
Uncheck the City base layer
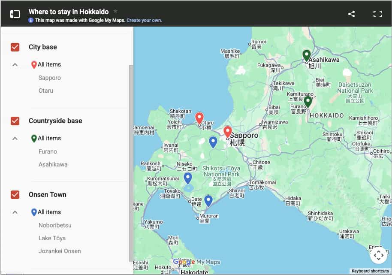click(x=14, y=47)
